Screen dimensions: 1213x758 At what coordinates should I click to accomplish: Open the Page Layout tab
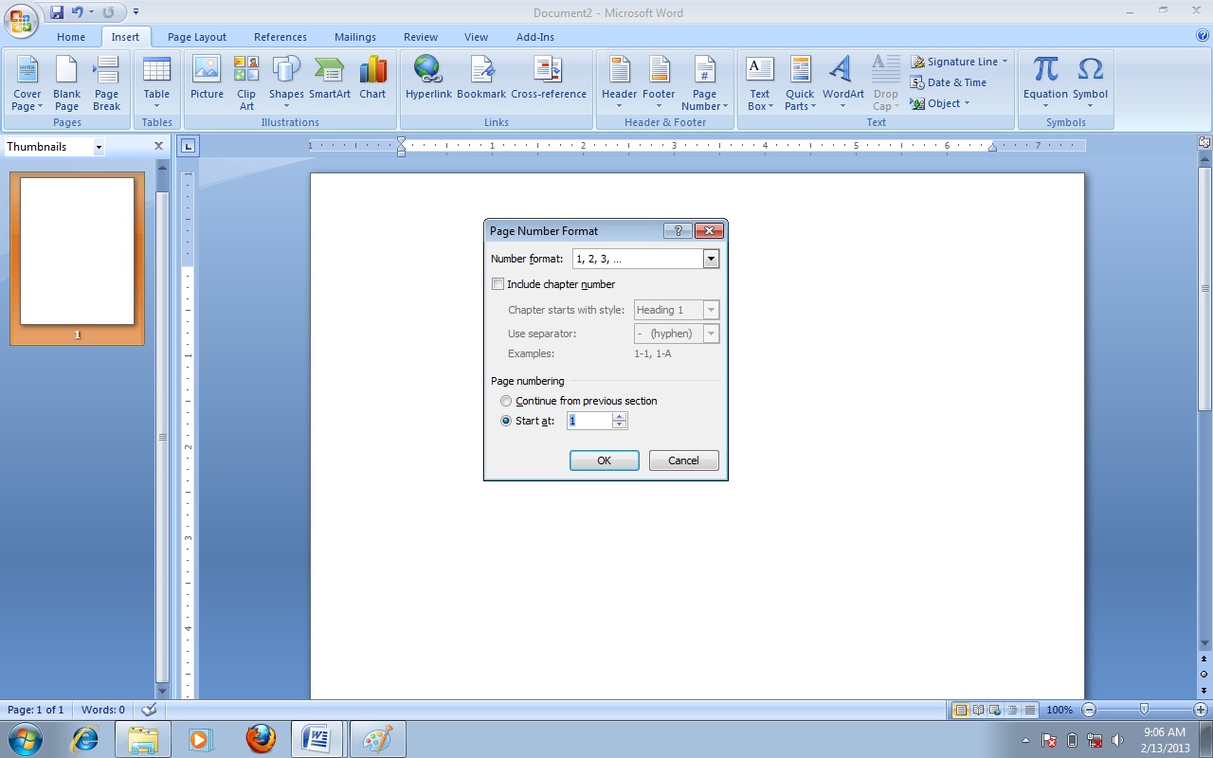[x=197, y=37]
